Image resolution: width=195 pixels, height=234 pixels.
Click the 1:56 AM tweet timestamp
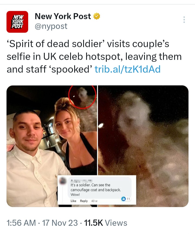[x=21, y=223]
